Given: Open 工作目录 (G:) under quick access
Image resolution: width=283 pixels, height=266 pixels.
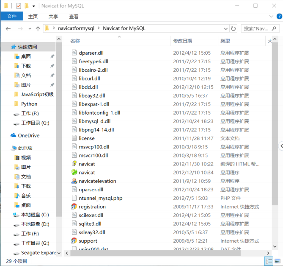Looking at the screenshot, I should click(x=32, y=123).
